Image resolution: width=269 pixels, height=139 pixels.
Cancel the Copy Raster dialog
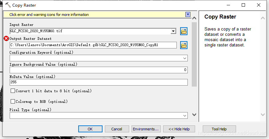pyautogui.click(x=117, y=129)
